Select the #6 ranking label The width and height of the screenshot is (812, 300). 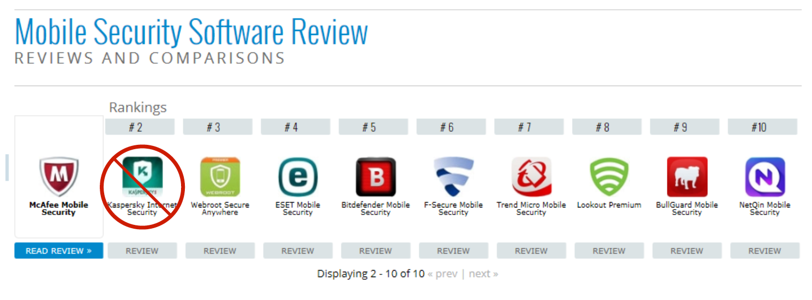pos(452,127)
